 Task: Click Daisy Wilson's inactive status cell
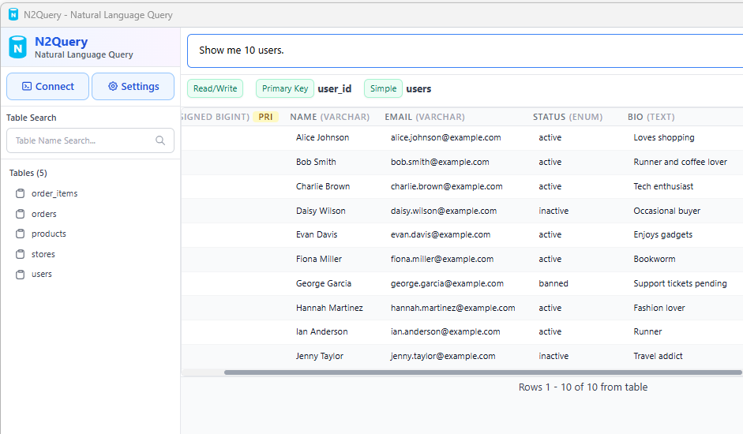point(553,211)
